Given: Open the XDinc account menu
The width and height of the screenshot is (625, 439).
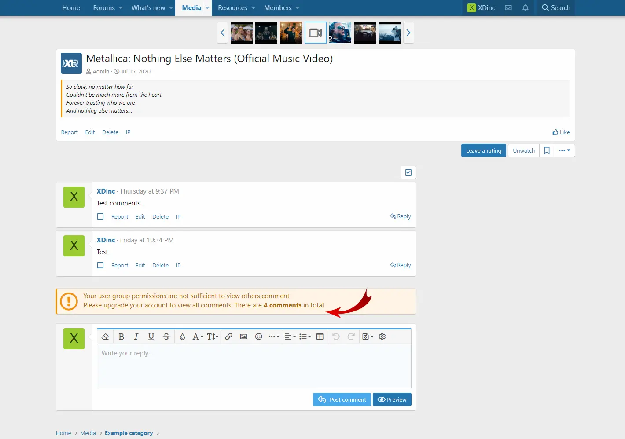Looking at the screenshot, I should tap(481, 8).
